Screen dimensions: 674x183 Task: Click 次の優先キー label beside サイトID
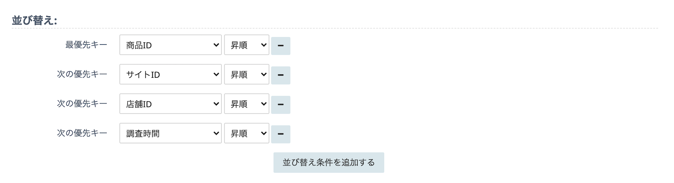point(82,74)
